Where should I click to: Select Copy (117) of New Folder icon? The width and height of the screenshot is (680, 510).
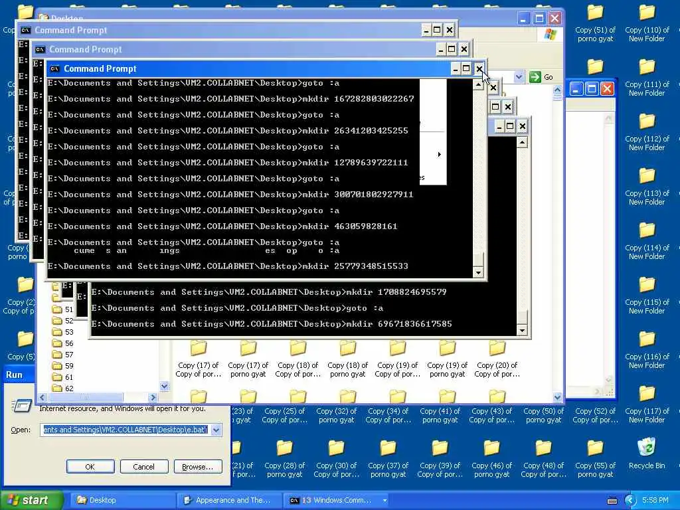(x=647, y=404)
